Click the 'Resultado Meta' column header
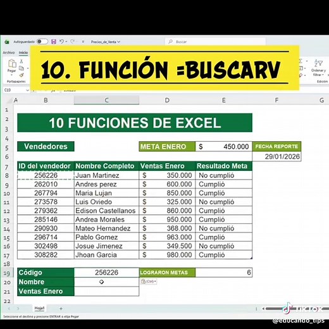This screenshot has height=329, width=329. [224, 166]
